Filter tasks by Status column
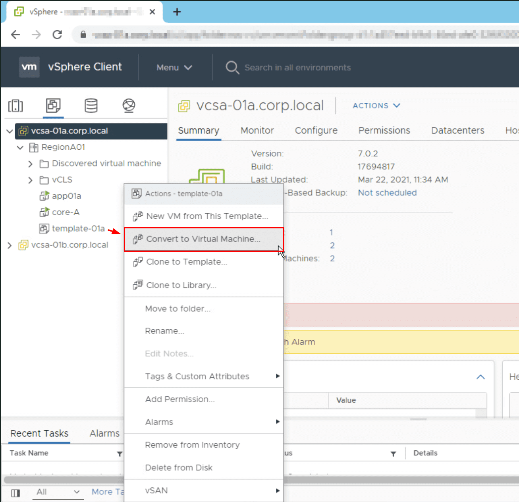This screenshot has width=519, height=502. click(x=393, y=454)
